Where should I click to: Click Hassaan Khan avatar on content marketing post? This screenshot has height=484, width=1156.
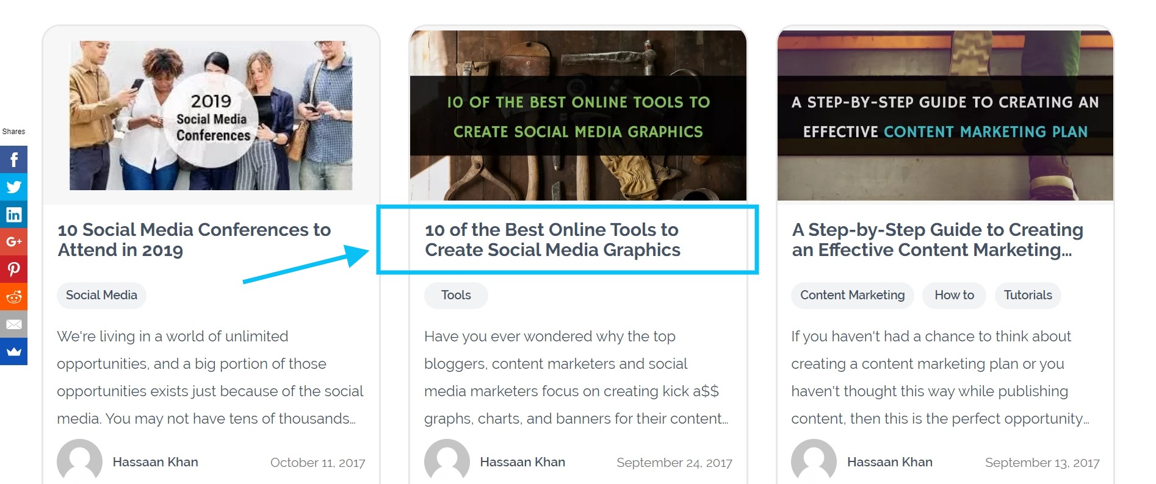tap(814, 461)
